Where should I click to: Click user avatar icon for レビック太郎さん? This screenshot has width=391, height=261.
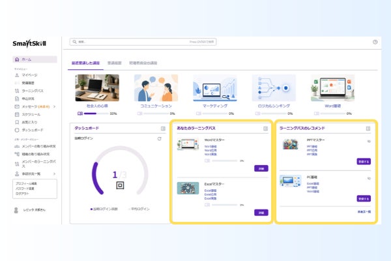(x=16, y=210)
